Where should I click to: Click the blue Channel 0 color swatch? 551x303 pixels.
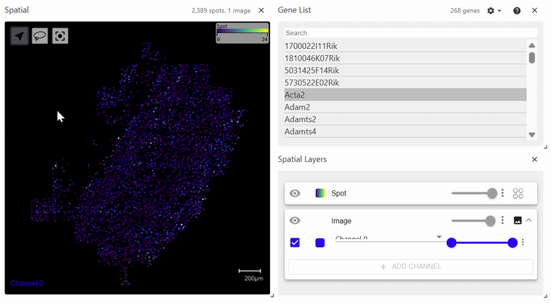tap(320, 242)
